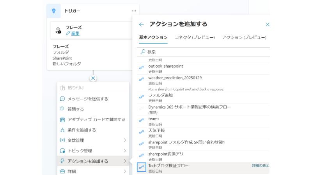Open the trigger node three-dot menu

pyautogui.click(x=134, y=11)
